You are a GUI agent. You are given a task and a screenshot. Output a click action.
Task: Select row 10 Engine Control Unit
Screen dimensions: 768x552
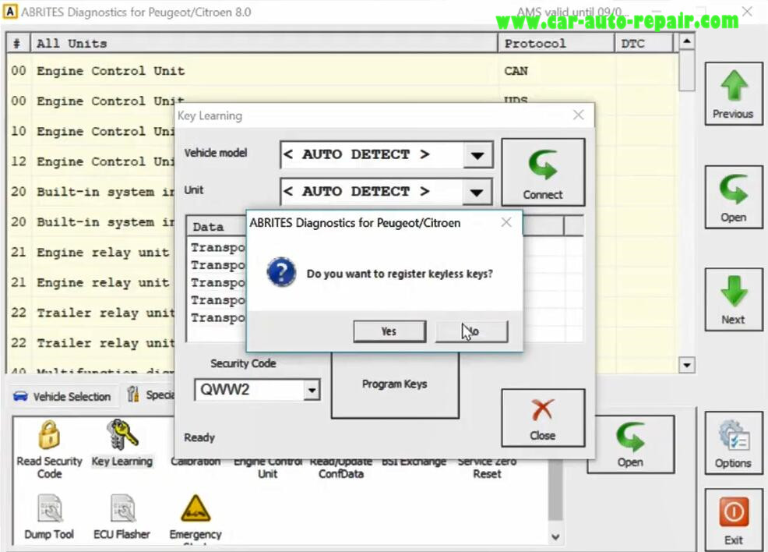pyautogui.click(x=91, y=132)
